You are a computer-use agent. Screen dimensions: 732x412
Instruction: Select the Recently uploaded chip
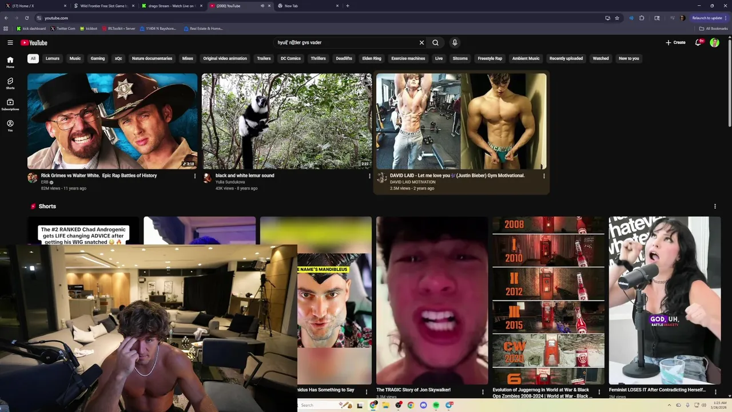pyautogui.click(x=566, y=58)
